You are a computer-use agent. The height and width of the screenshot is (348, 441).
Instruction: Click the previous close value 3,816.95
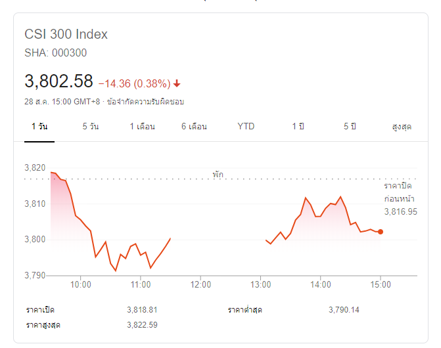pos(401,211)
